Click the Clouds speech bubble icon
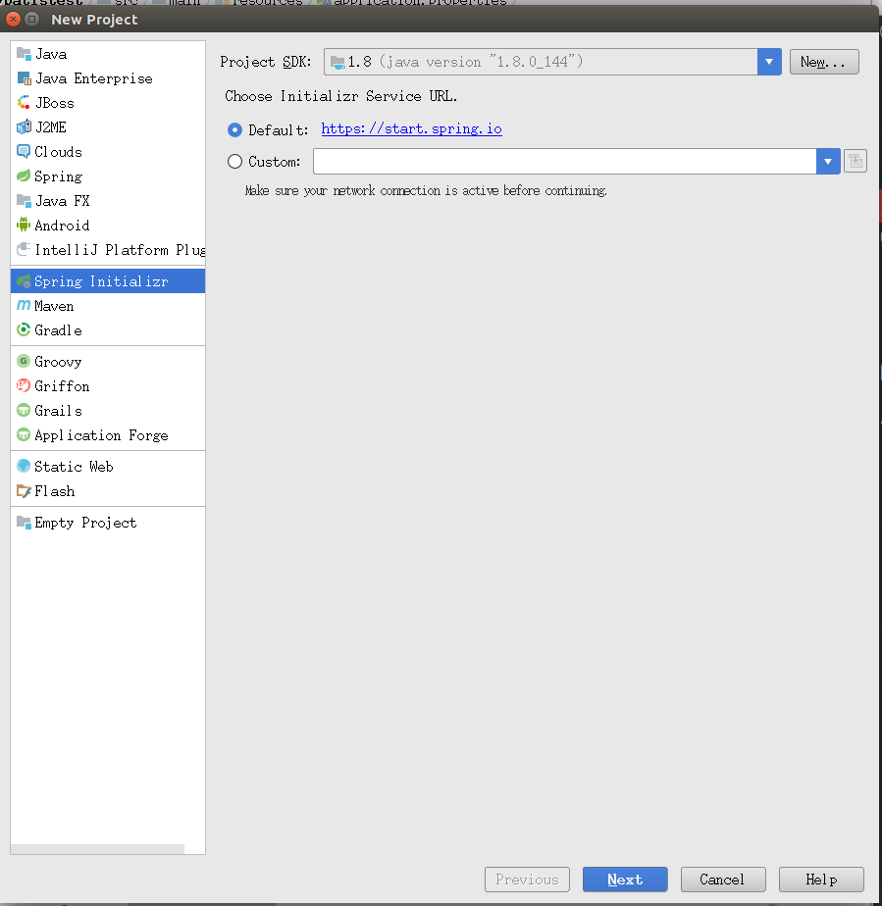This screenshot has height=906, width=882. pyautogui.click(x=24, y=151)
